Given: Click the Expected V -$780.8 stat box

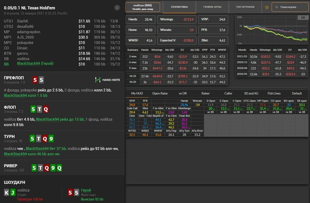Looking at the screenshot, I should coord(177,40).
